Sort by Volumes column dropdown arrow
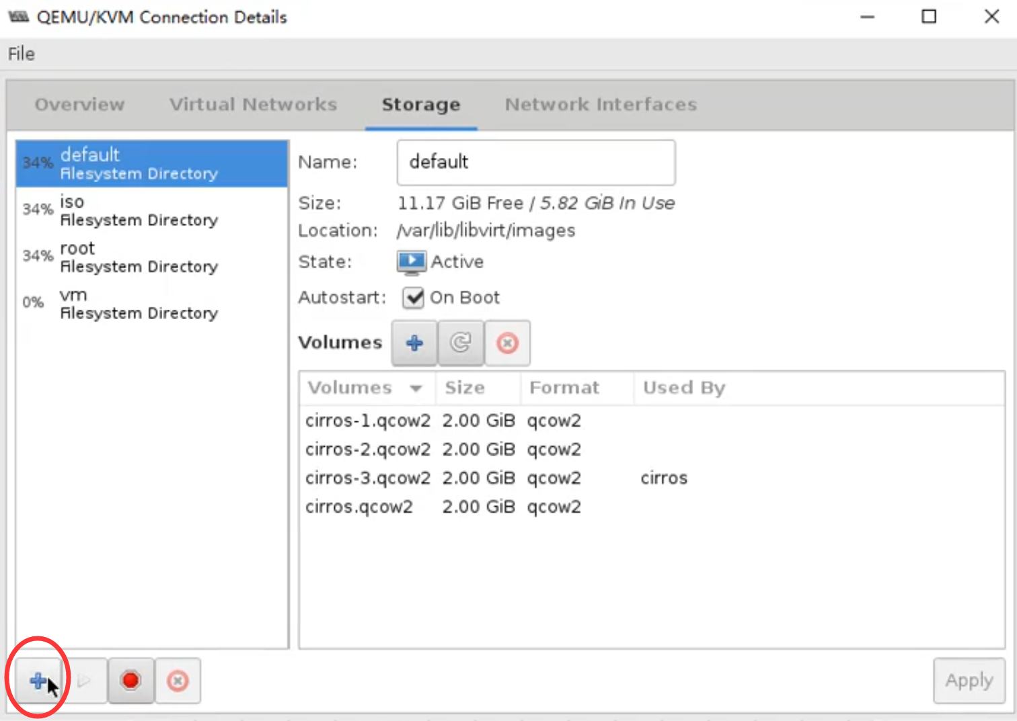 click(x=416, y=388)
